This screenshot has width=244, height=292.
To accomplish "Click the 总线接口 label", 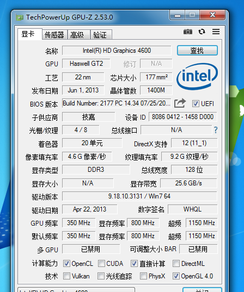I will [124, 131].
